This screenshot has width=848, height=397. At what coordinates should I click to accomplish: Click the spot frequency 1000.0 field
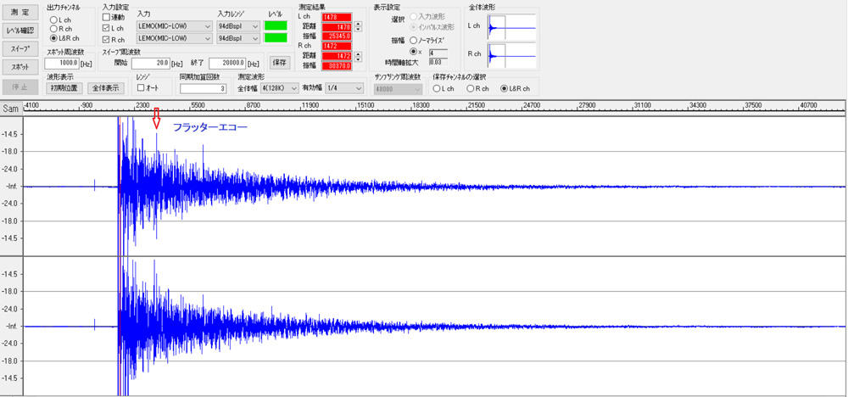pyautogui.click(x=62, y=63)
